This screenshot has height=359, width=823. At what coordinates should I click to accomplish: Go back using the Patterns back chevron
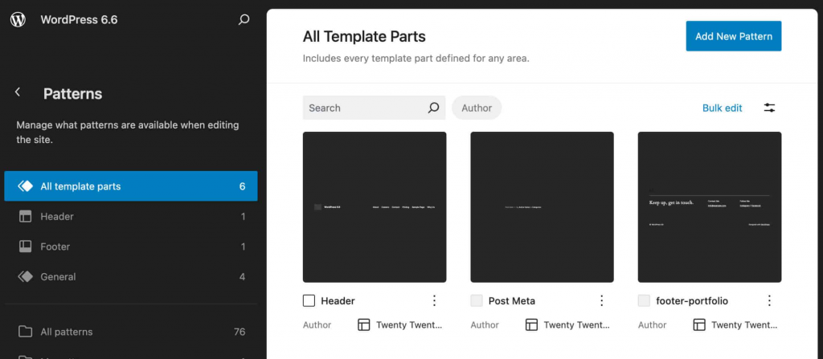tap(18, 92)
